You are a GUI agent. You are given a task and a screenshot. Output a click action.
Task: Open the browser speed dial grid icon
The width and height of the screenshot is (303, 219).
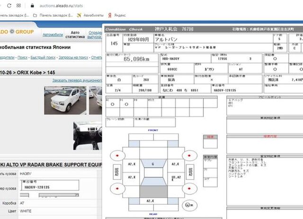click(x=18, y=6)
